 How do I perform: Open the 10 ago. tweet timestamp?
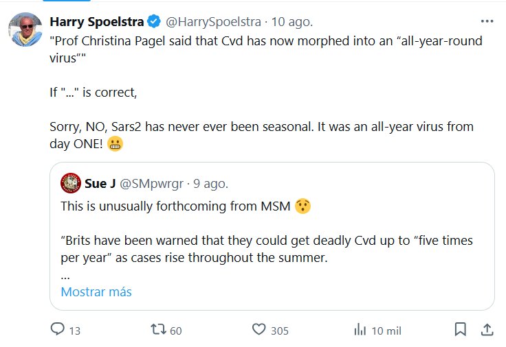(294, 21)
